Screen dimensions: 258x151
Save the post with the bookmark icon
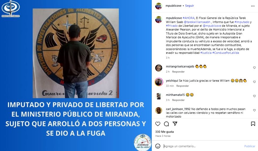point(253,124)
